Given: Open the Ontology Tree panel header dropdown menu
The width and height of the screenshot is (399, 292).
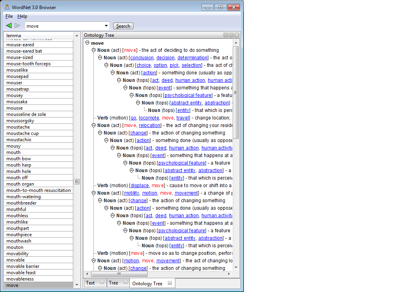Looking at the screenshot, I should click(x=226, y=35).
